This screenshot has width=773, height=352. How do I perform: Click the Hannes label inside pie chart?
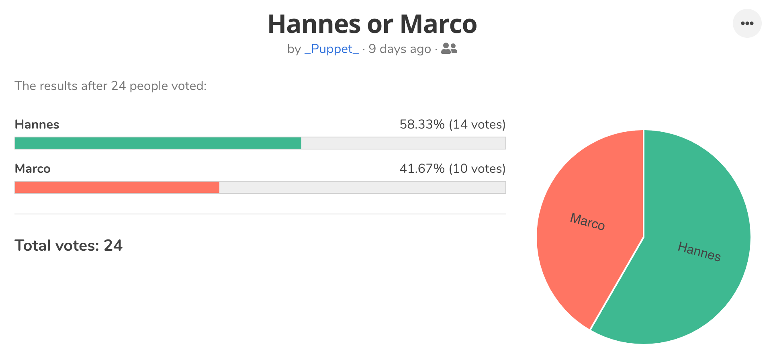(x=699, y=252)
